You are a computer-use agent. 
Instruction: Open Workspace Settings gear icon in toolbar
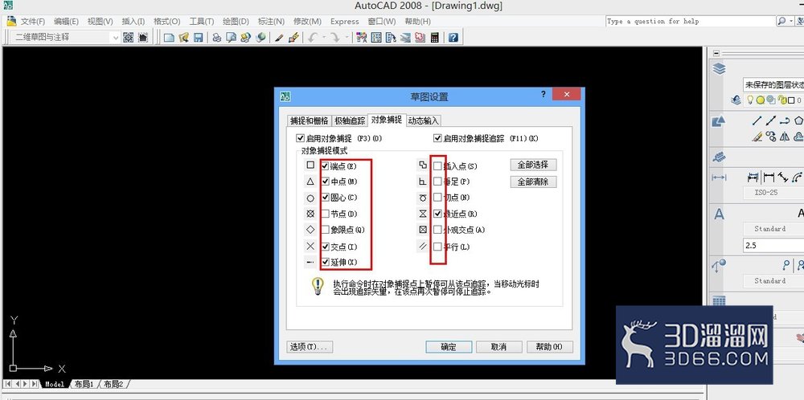point(128,38)
